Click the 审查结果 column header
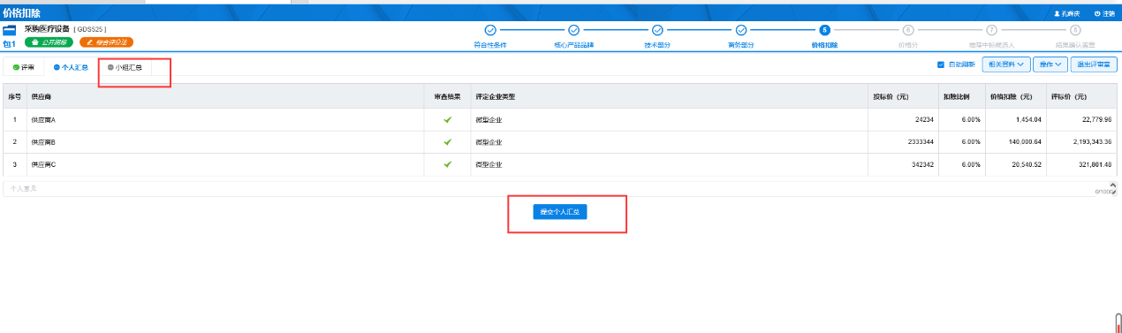The image size is (1122, 333). tap(448, 96)
